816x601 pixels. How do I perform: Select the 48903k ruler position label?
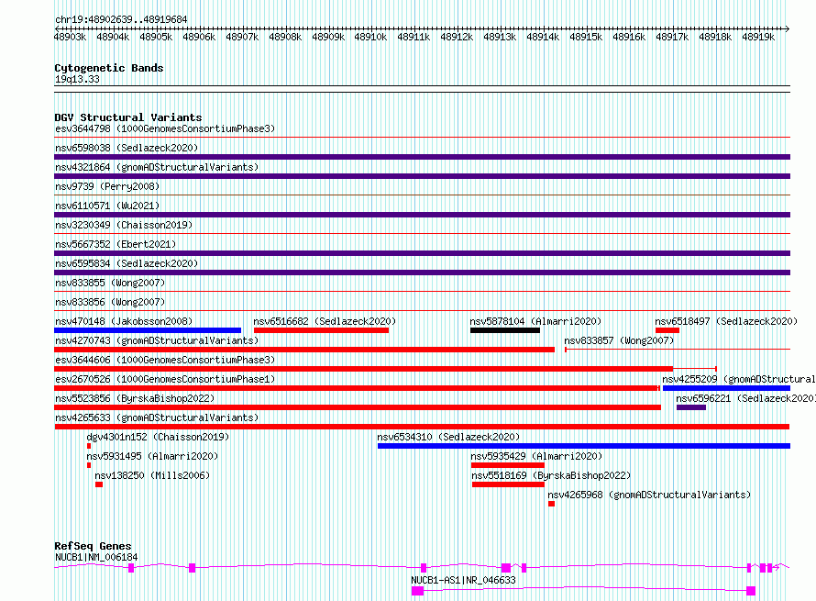(x=70, y=37)
